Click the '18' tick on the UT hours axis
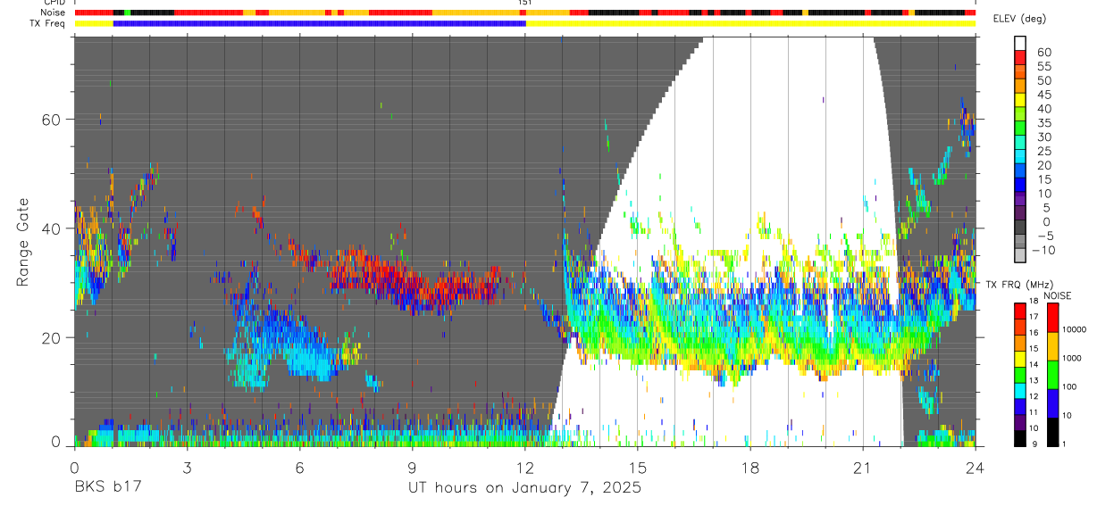This screenshot has height=506, width=1097. point(750,468)
